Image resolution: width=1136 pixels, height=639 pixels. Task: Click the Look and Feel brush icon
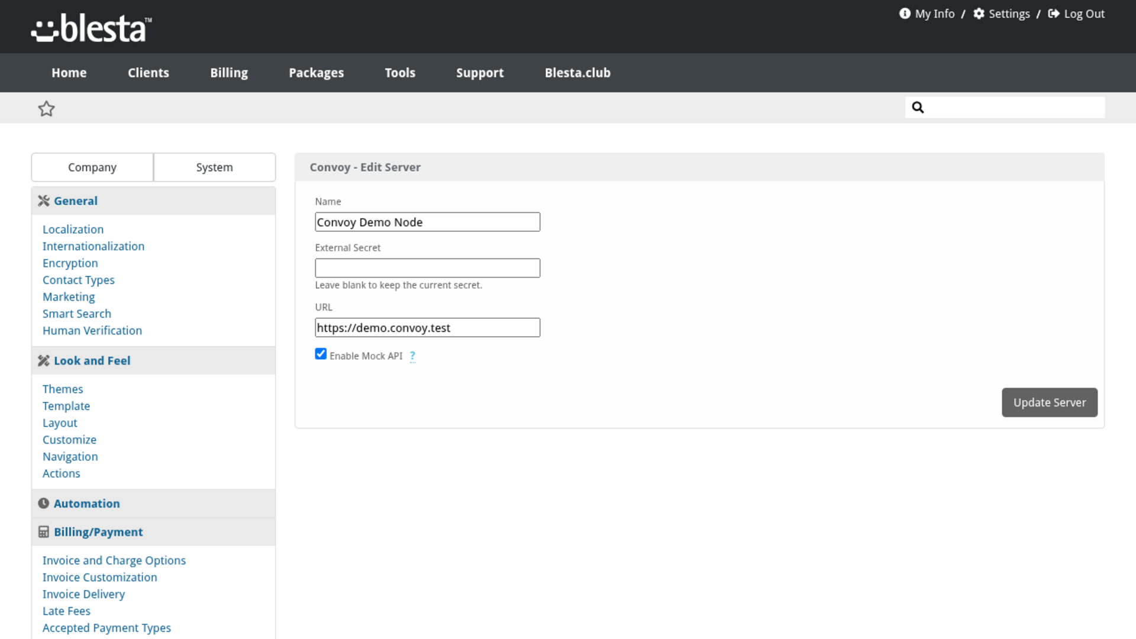[44, 361]
